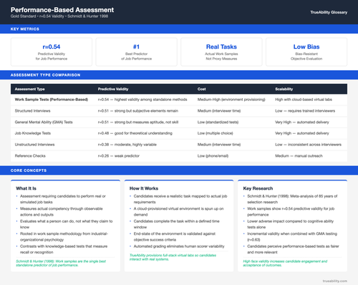Click 'Measures actual competency' bullet
Screen dimensions: 358x285
pyautogui.click(x=62, y=211)
